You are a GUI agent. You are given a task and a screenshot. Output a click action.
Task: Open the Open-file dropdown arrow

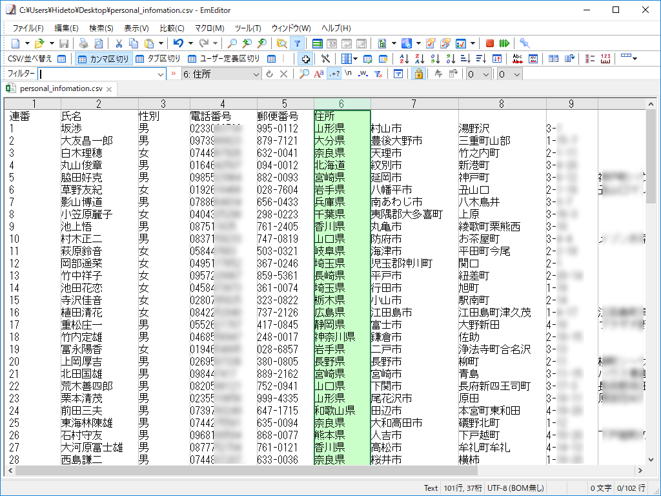tap(52, 43)
